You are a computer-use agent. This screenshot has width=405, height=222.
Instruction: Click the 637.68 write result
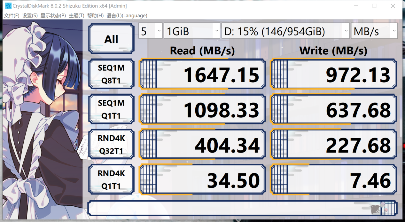tap(334, 109)
